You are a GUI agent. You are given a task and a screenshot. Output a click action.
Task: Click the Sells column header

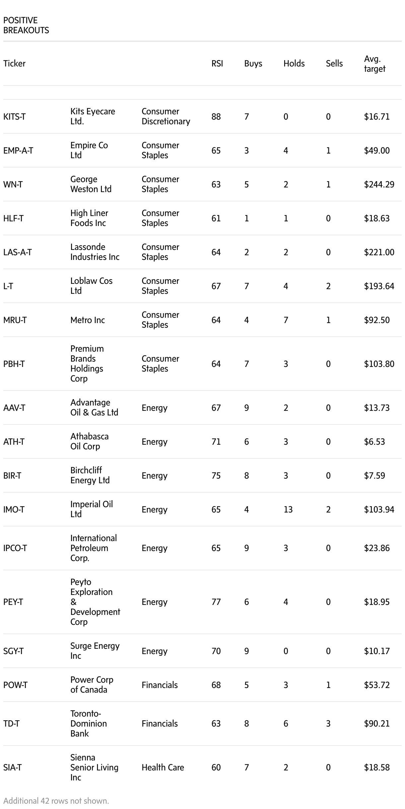point(334,63)
